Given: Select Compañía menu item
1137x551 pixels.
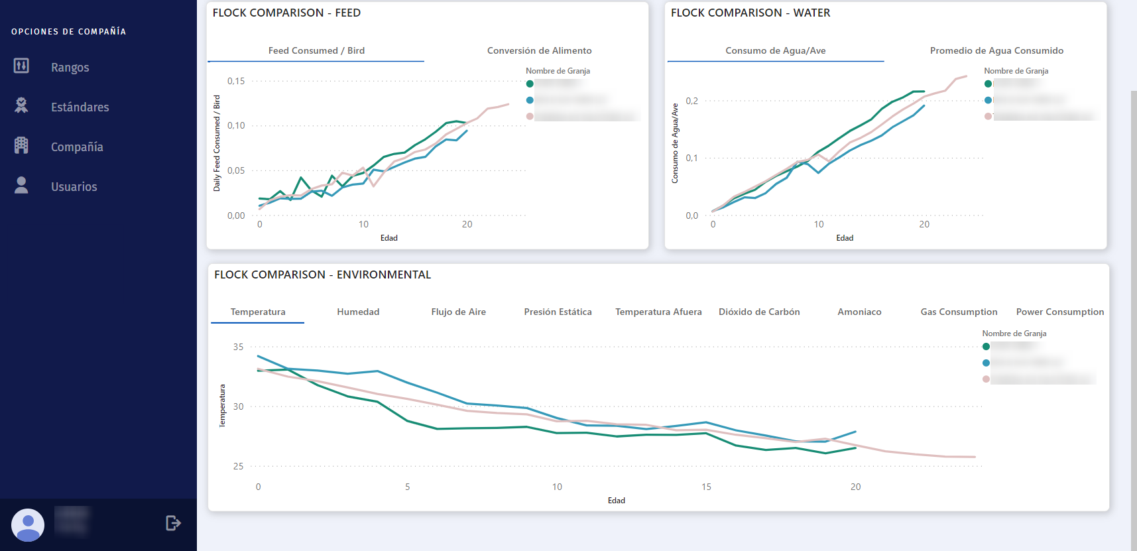Looking at the screenshot, I should pos(77,147).
